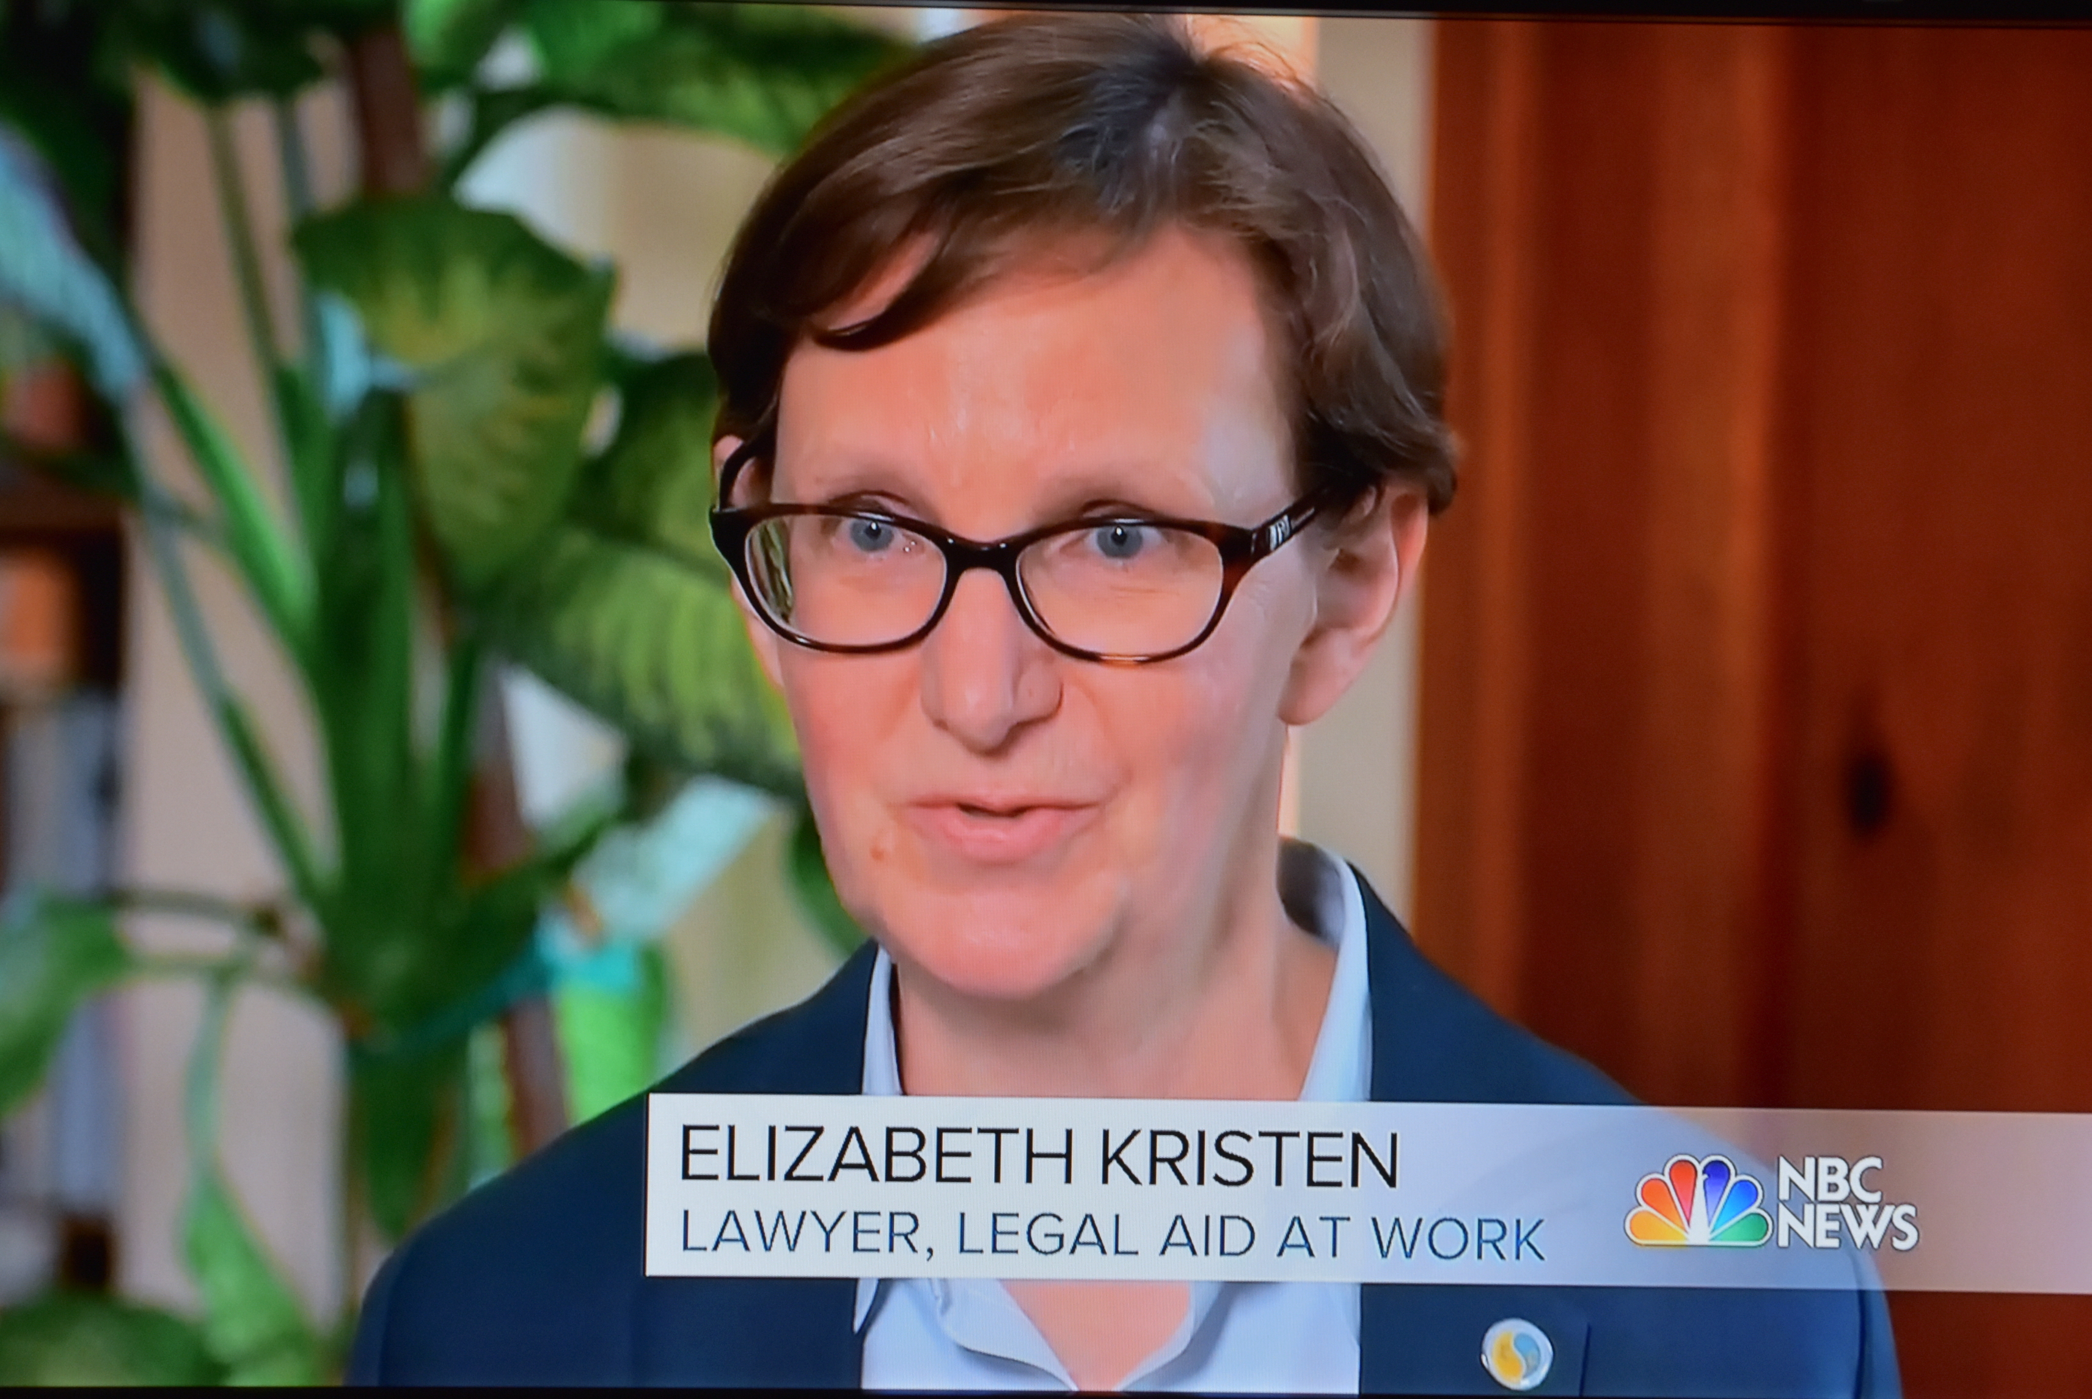Click the word LAWYER in the banner
This screenshot has width=2092, height=1399.
805,1239
